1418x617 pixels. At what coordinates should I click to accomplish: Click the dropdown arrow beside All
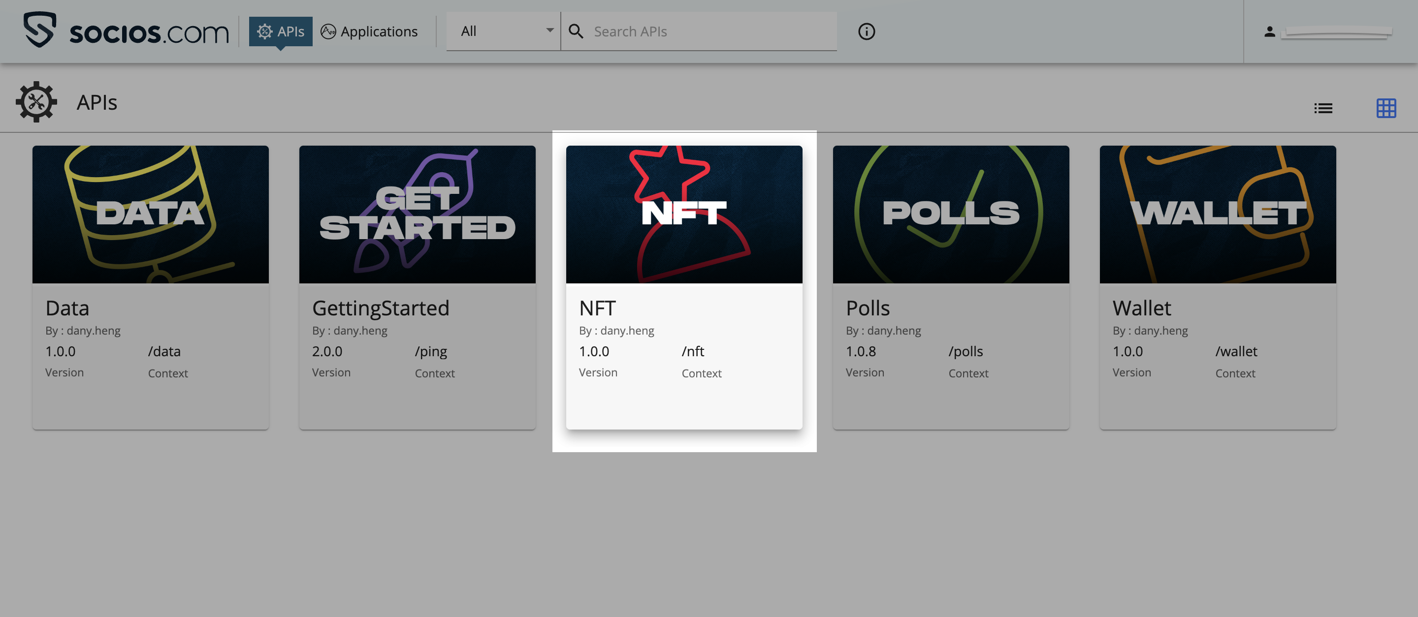(549, 30)
